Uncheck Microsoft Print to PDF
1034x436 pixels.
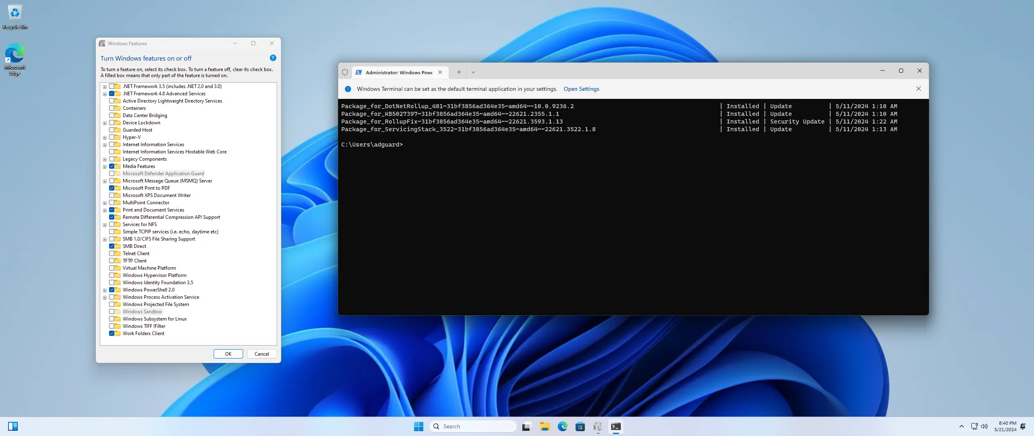[x=112, y=188]
